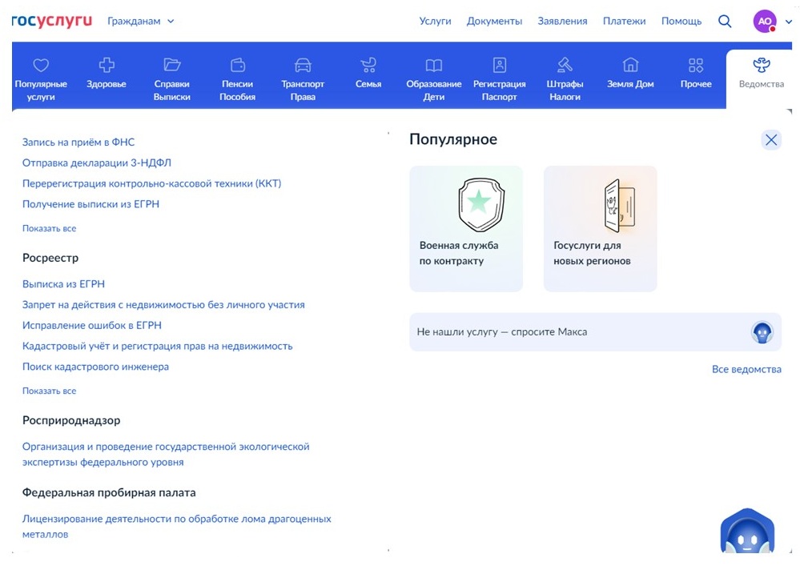Open Военная служба по контракту card
Viewport: 800px width, 566px height.
coord(466,228)
